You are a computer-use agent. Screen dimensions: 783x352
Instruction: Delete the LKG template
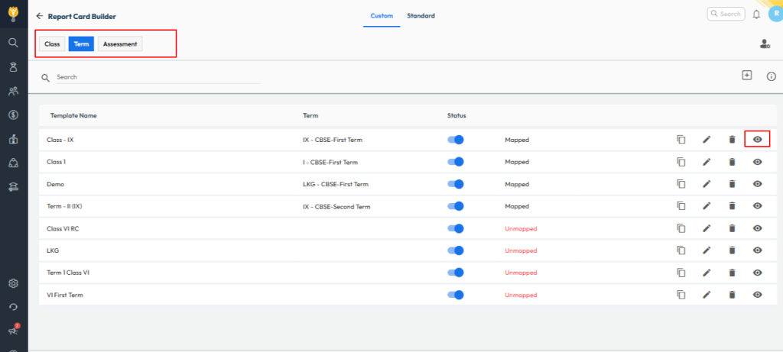point(732,250)
